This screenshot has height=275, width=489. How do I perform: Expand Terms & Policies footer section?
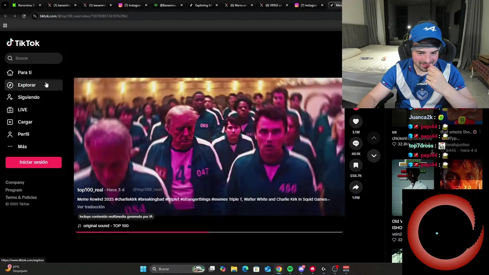point(21,197)
